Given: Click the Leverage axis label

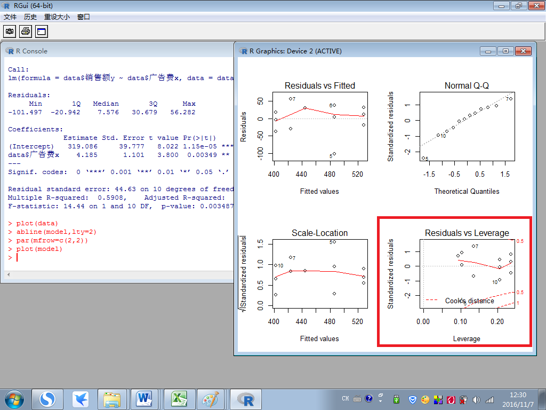Looking at the screenshot, I should tap(467, 339).
